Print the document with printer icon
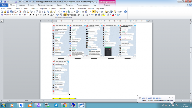Screen dimensions: 192x108 click(x=25, y=12)
